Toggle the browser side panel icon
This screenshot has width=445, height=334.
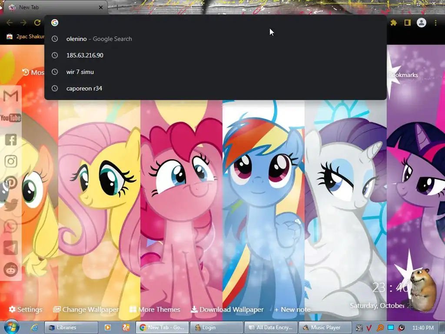[407, 23]
